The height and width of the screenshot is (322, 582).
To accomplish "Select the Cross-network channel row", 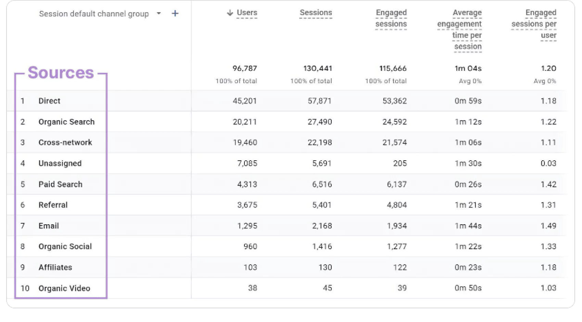I will pyautogui.click(x=65, y=143).
